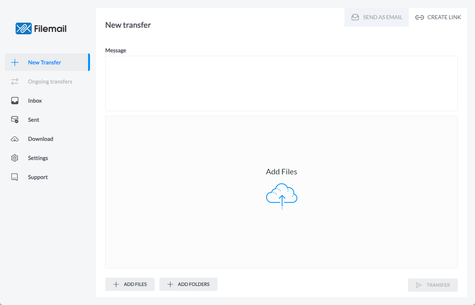Viewport: 475px width, 305px height.
Task: Click the Download cloud icon in sidebar
Action: [15, 139]
